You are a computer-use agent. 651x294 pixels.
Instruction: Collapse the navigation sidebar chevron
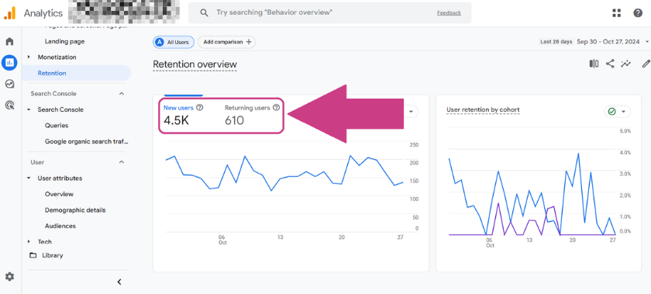click(119, 282)
